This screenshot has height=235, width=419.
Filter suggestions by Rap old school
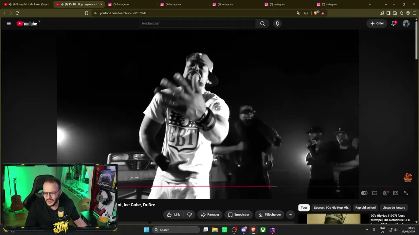pos(366,208)
